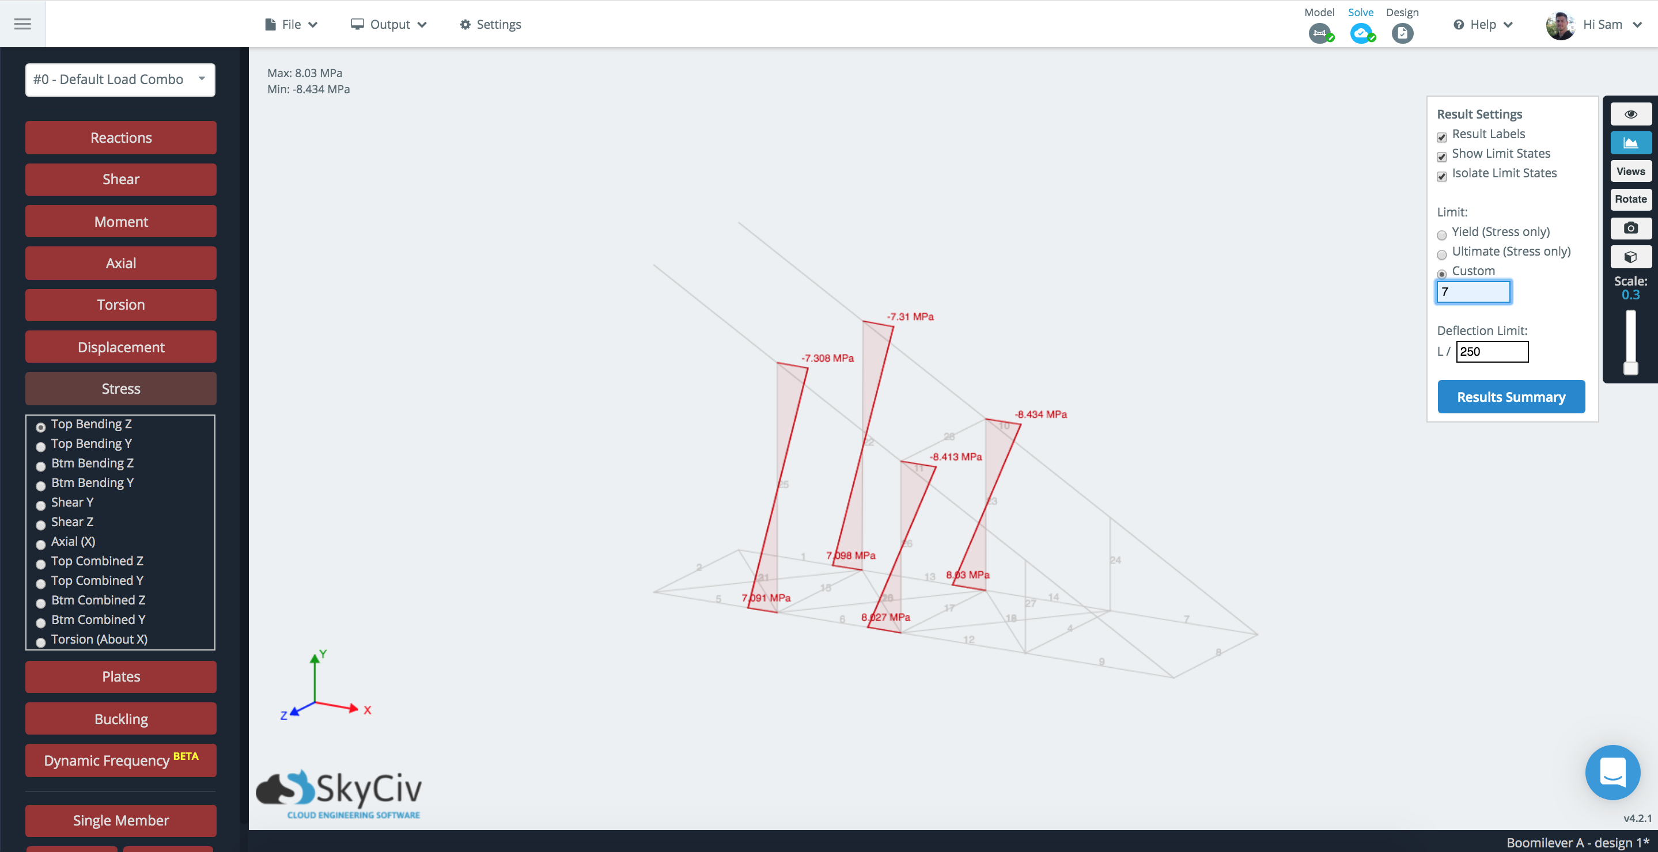The width and height of the screenshot is (1658, 852).
Task: Click the settings/gear icon in toolbar
Action: pyautogui.click(x=465, y=24)
